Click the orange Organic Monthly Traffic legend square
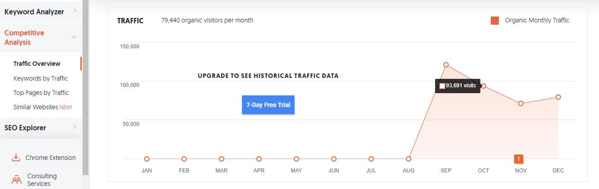The height and width of the screenshot is (189, 599). pyautogui.click(x=495, y=21)
